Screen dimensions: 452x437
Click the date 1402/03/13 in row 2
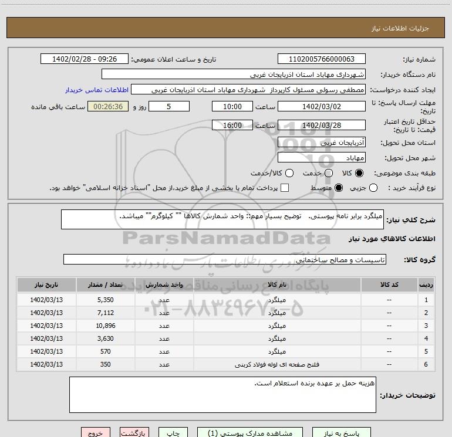pyautogui.click(x=46, y=313)
